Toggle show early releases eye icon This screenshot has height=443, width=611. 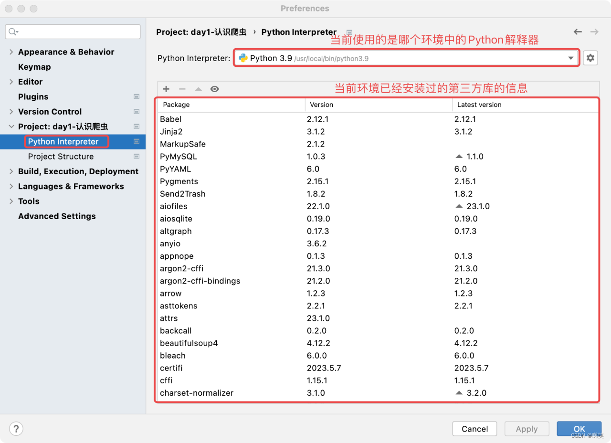click(215, 89)
